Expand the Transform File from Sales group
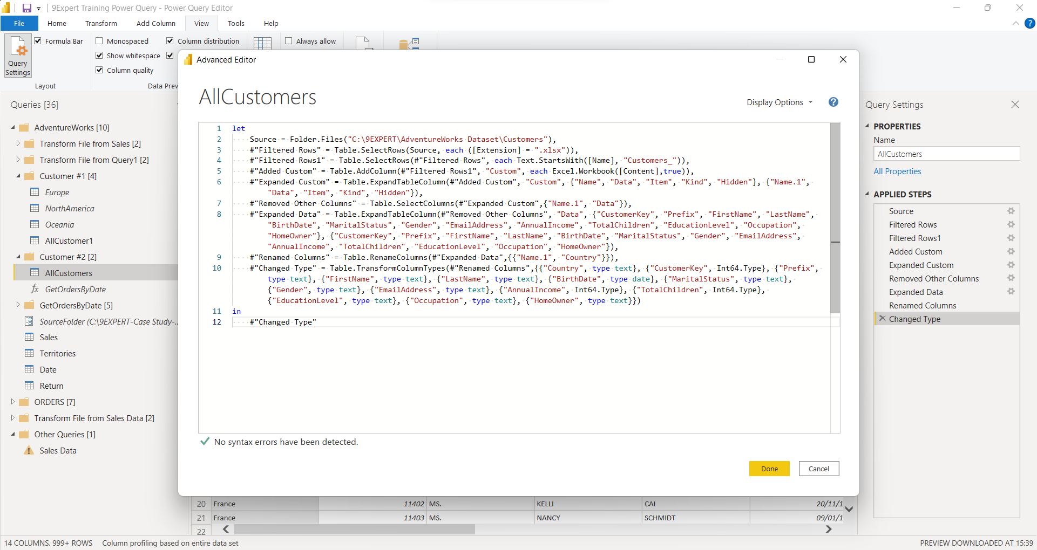 [17, 143]
